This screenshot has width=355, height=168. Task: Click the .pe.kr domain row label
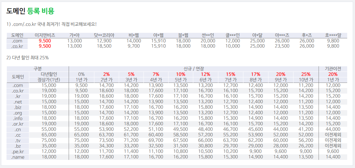(x=17, y=151)
